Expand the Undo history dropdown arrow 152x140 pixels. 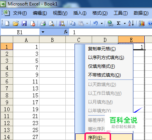point(102,23)
